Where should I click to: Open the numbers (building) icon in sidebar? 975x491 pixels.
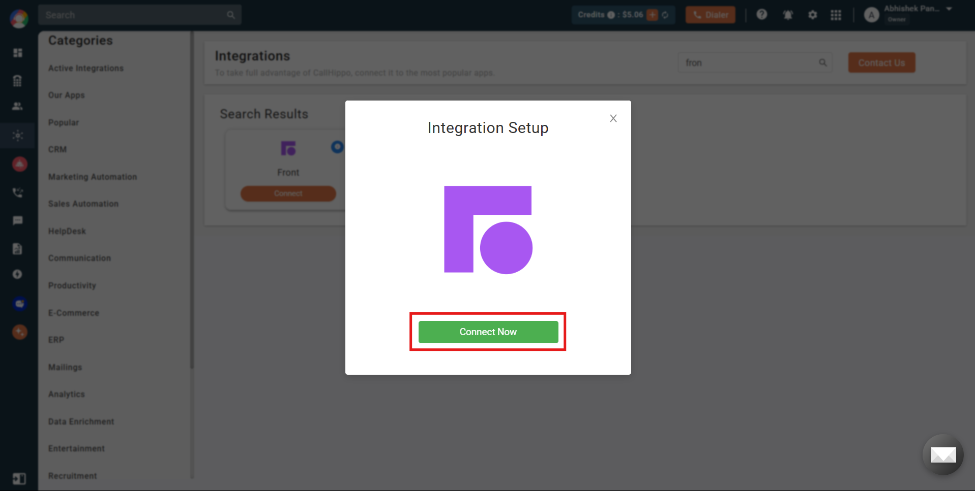tap(18, 81)
